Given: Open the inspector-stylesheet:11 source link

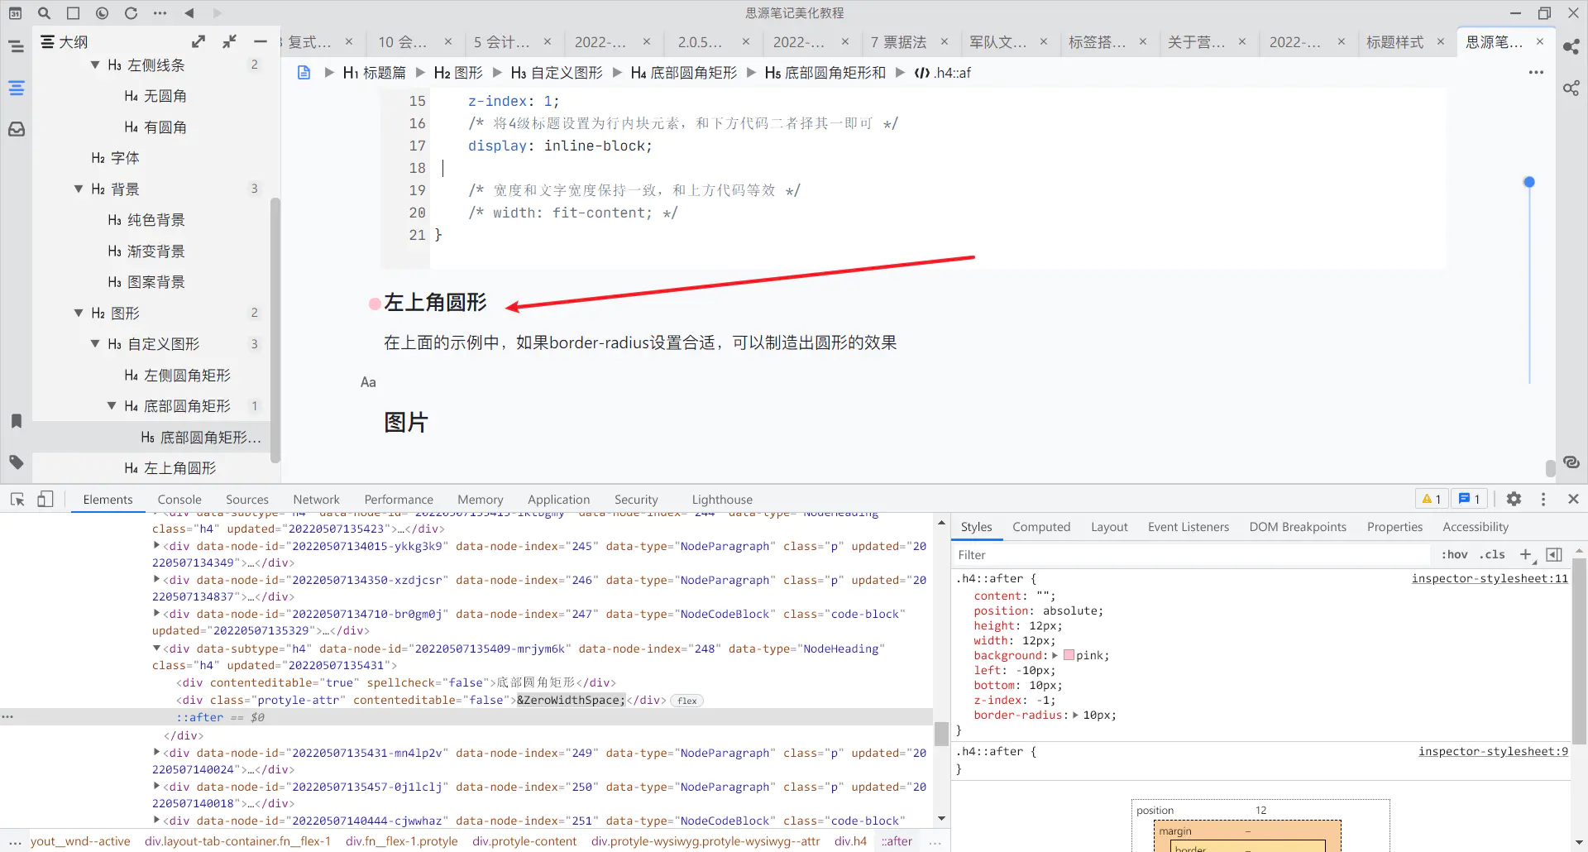Looking at the screenshot, I should (x=1489, y=579).
